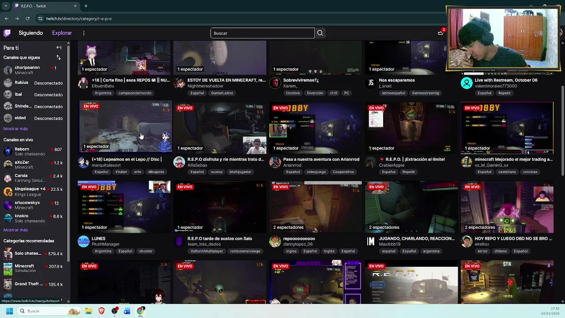Viewport: 565px width, 318px height.
Task: Click Xarem_ channel avatar
Action: click(275, 83)
